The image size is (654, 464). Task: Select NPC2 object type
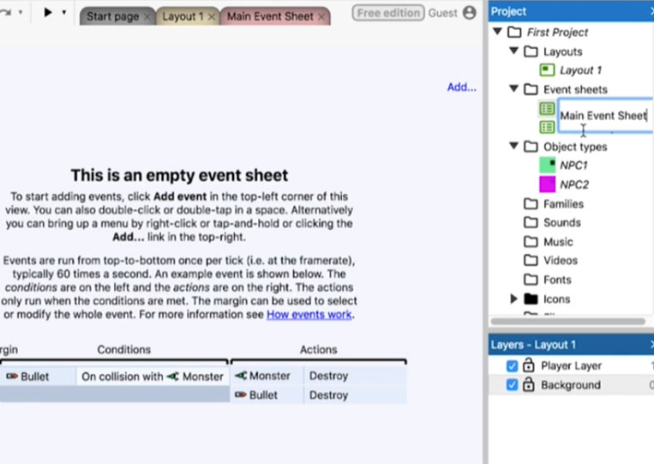click(x=574, y=185)
